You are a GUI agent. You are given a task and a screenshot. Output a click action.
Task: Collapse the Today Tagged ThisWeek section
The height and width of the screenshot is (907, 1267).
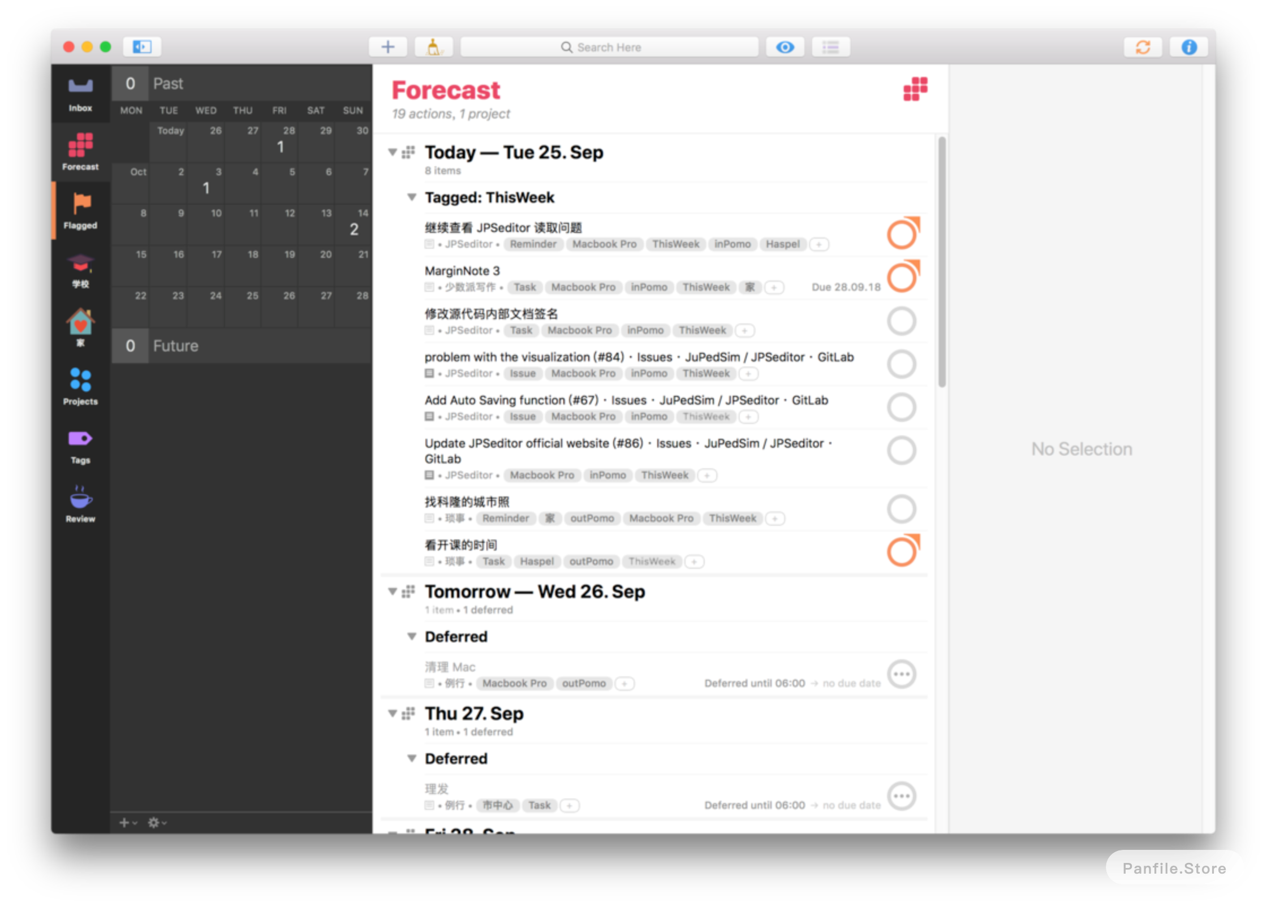tap(410, 197)
